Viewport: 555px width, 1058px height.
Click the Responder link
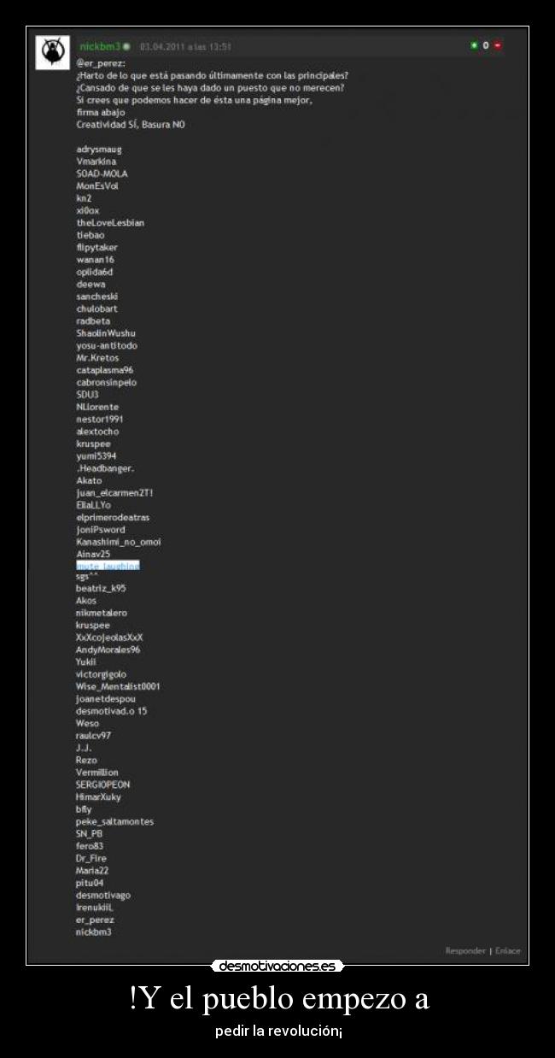point(465,950)
